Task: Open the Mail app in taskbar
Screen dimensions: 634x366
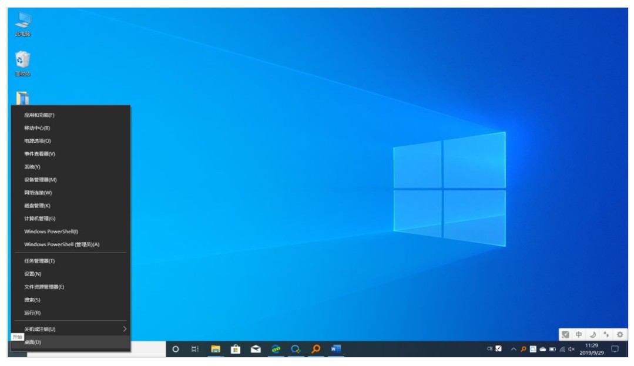Action: [x=256, y=349]
